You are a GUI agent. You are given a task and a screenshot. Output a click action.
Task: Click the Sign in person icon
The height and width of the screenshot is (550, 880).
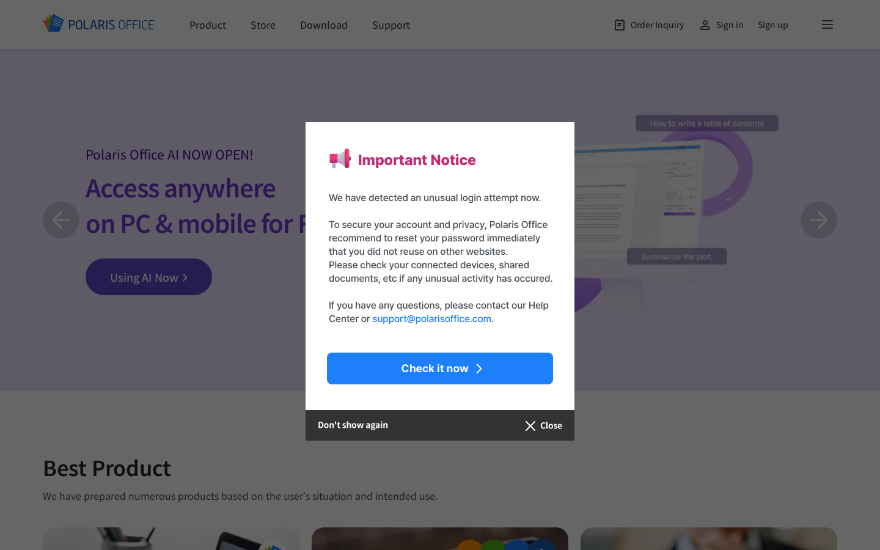tap(705, 25)
